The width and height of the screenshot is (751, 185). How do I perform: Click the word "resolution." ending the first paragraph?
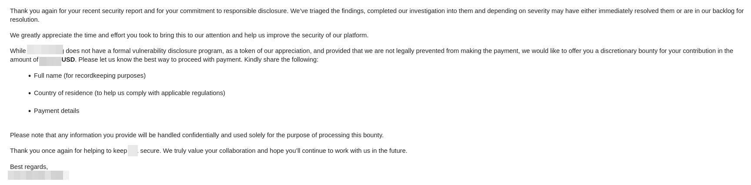pyautogui.click(x=25, y=20)
